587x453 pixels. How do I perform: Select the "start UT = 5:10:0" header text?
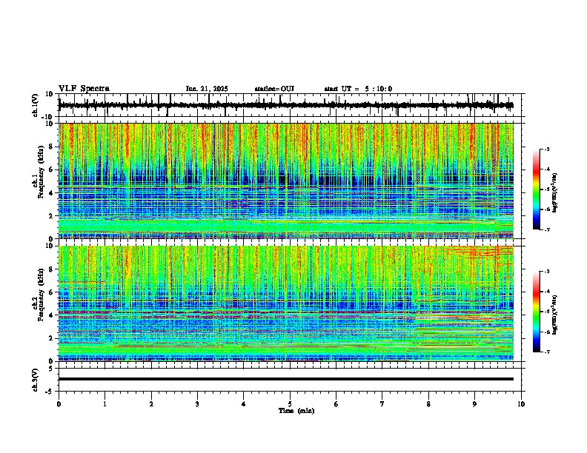tap(358, 89)
